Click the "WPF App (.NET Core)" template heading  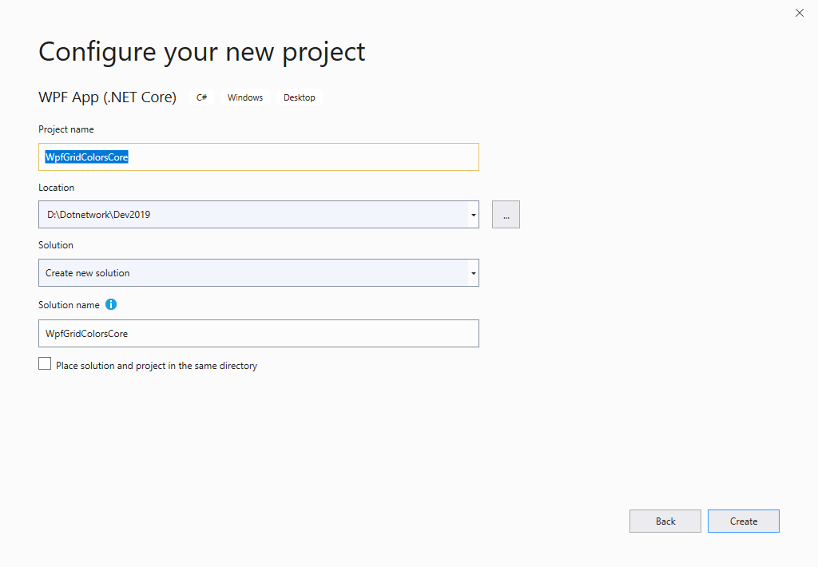click(107, 97)
